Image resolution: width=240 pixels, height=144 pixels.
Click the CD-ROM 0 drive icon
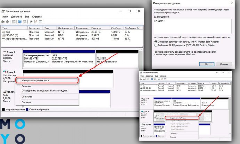[x=4, y=92]
